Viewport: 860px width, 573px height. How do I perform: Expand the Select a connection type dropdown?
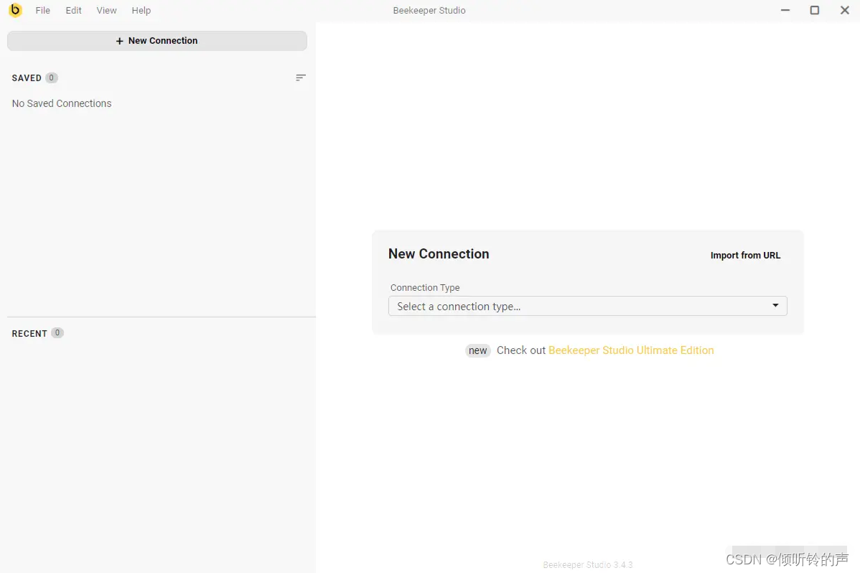[587, 307]
